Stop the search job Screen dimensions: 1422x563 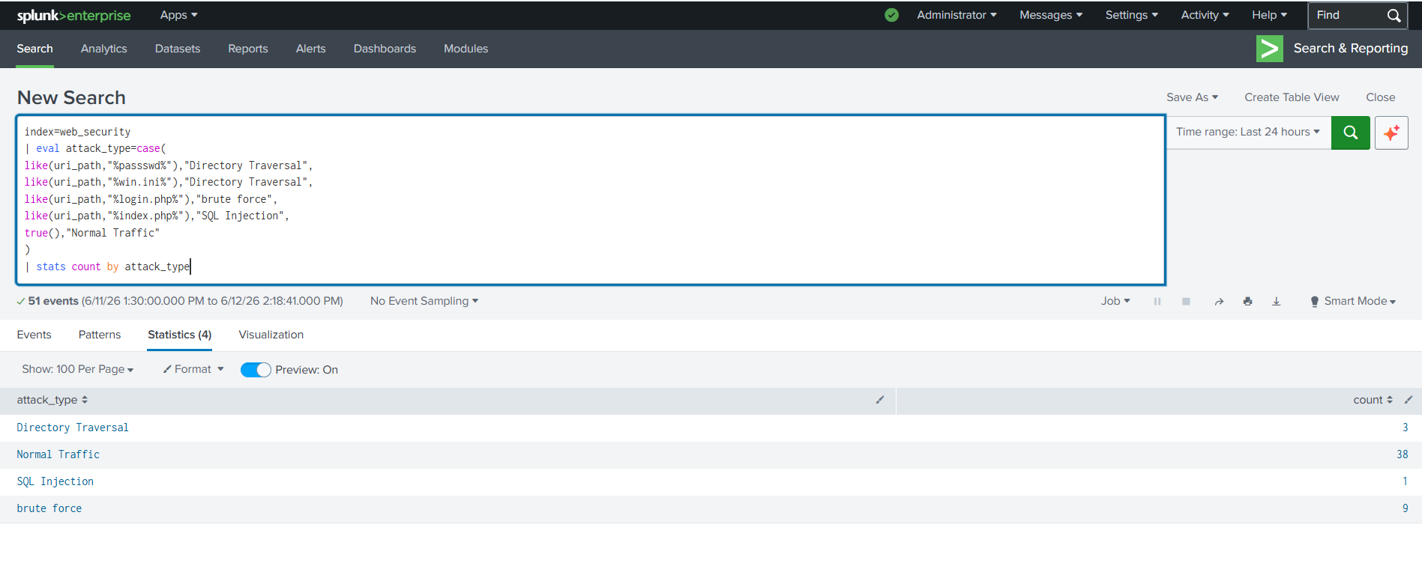click(x=1186, y=302)
